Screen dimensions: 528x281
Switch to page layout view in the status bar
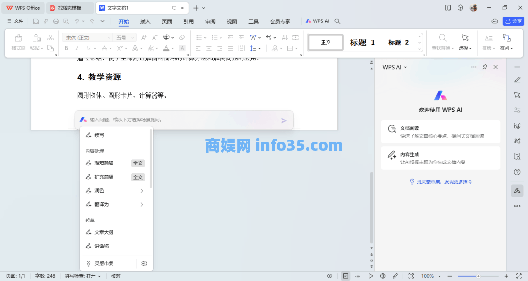pyautogui.click(x=346, y=276)
